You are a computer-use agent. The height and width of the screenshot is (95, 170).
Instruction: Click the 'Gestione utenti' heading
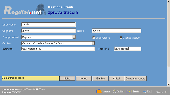click(x=60, y=7)
